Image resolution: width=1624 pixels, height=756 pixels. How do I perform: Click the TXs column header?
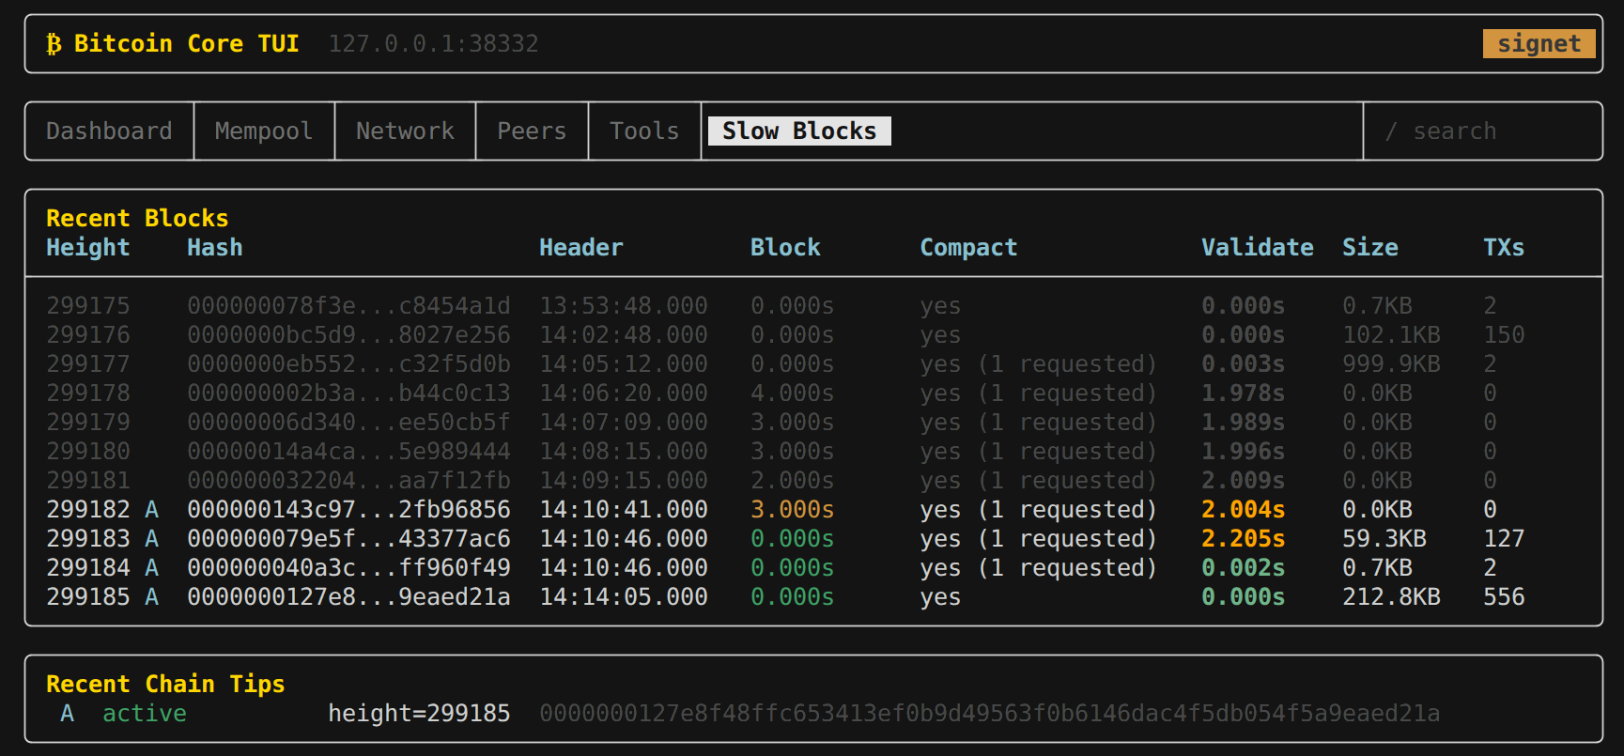tap(1503, 248)
